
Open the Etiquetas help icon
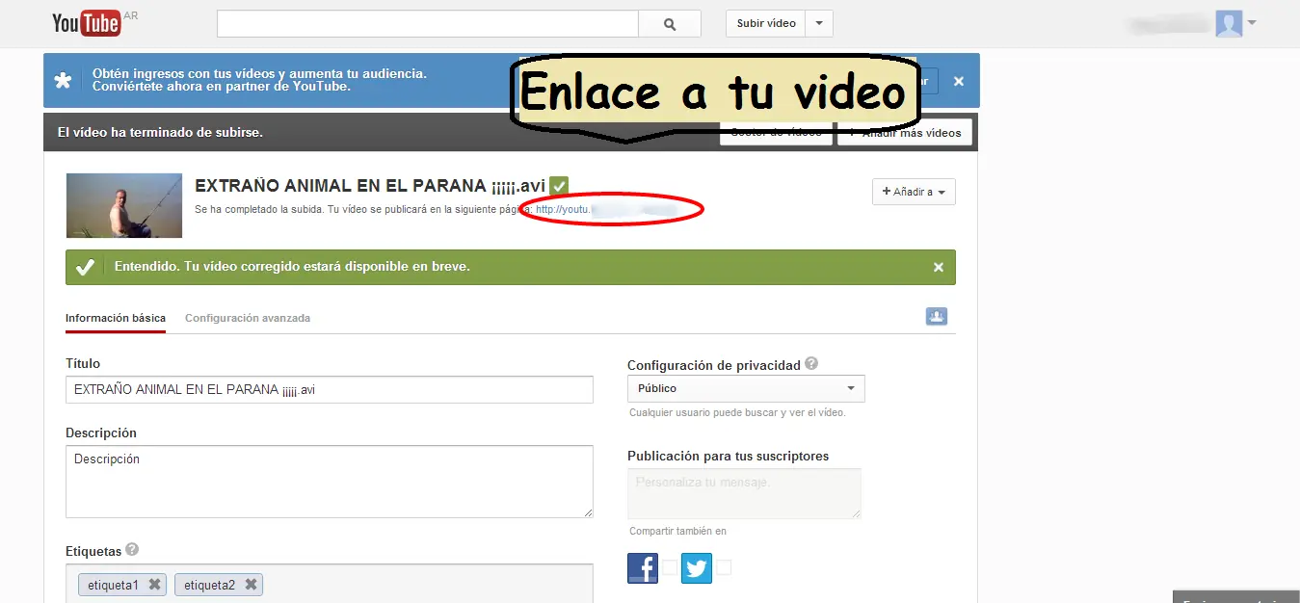pyautogui.click(x=132, y=550)
